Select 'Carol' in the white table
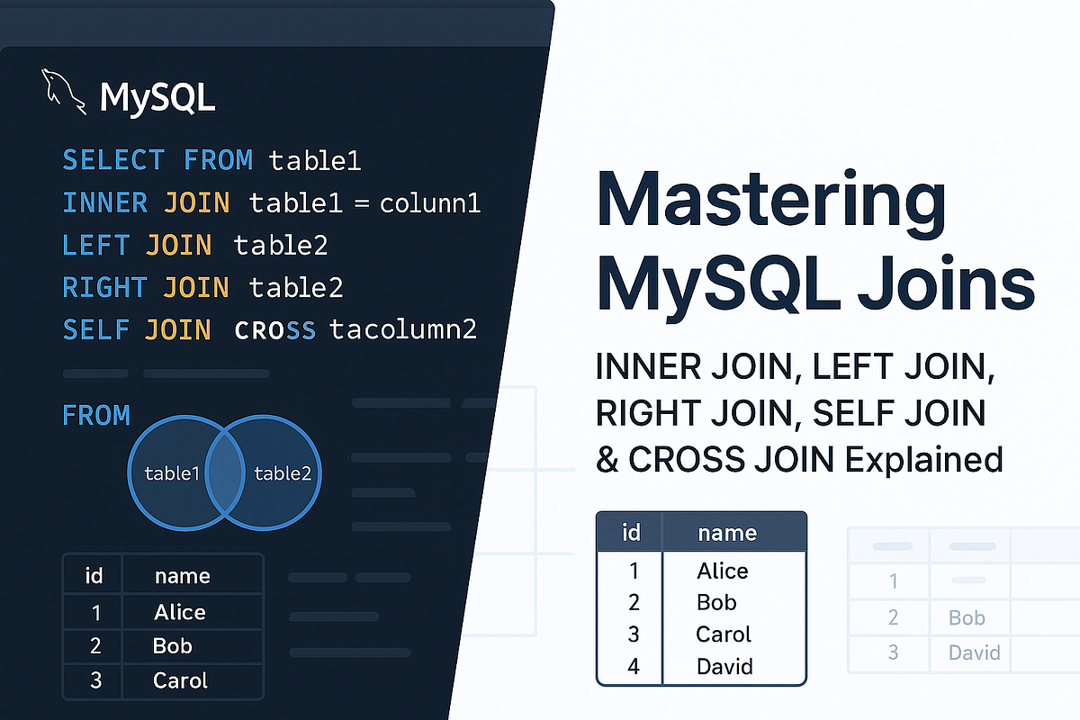Screen dimensions: 1080x720 [724, 634]
